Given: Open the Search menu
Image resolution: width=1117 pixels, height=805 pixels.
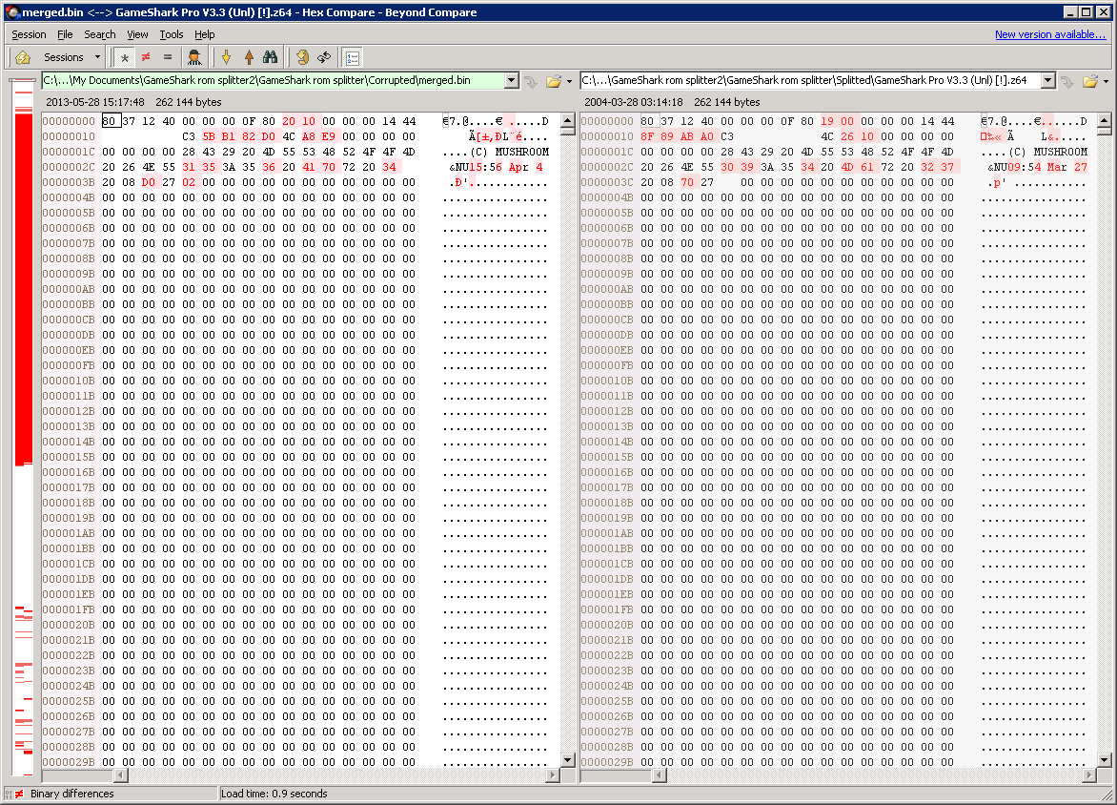Looking at the screenshot, I should click(x=100, y=34).
